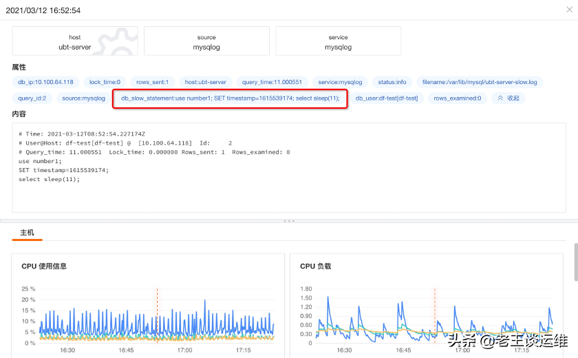The image size is (578, 358).
Task: Click the 16:45 label on CPU usage chart
Action: (126, 350)
